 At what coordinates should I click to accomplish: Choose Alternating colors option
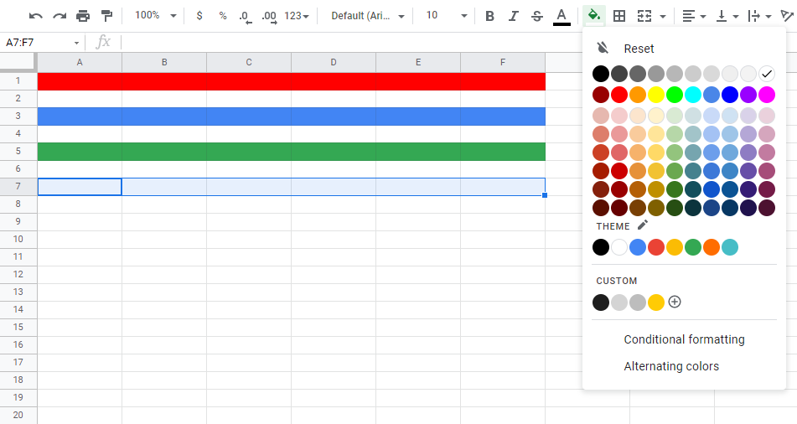click(671, 366)
